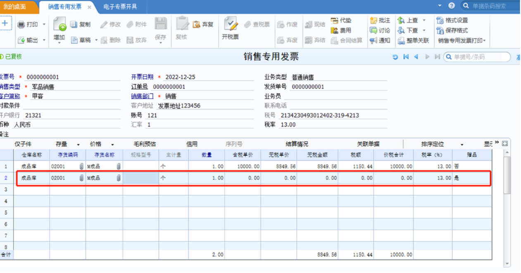Expand the 下查 dropdown arrow
The width and height of the screenshot is (521, 273).
point(424,31)
